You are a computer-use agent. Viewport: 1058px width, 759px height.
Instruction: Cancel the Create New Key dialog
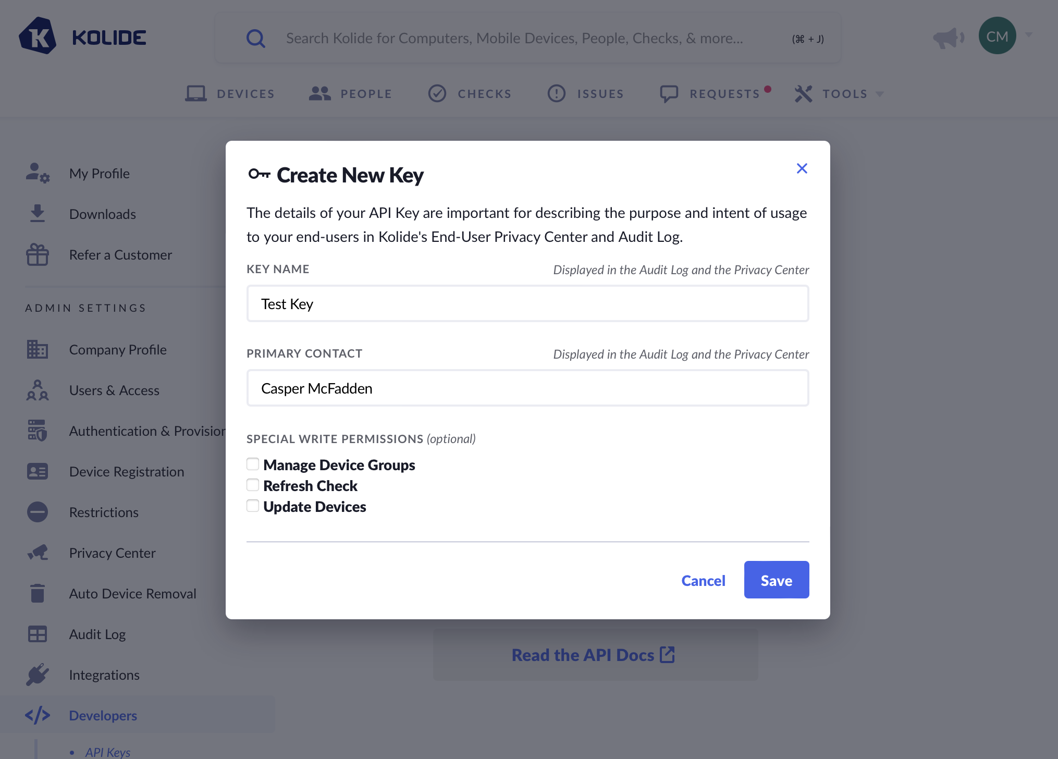point(703,580)
